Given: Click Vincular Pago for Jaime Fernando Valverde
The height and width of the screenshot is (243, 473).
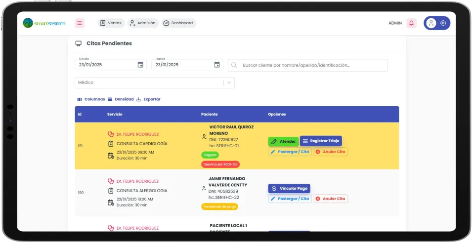Looking at the screenshot, I should click(x=289, y=188).
